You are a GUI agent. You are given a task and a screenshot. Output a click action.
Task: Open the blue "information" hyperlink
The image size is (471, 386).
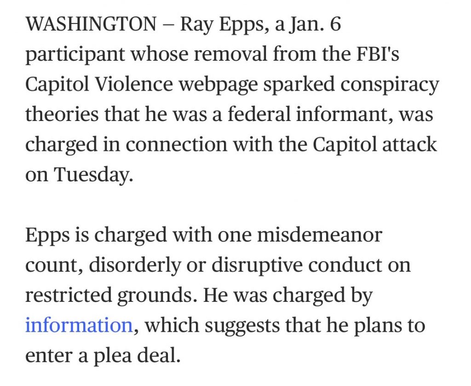[x=79, y=325]
